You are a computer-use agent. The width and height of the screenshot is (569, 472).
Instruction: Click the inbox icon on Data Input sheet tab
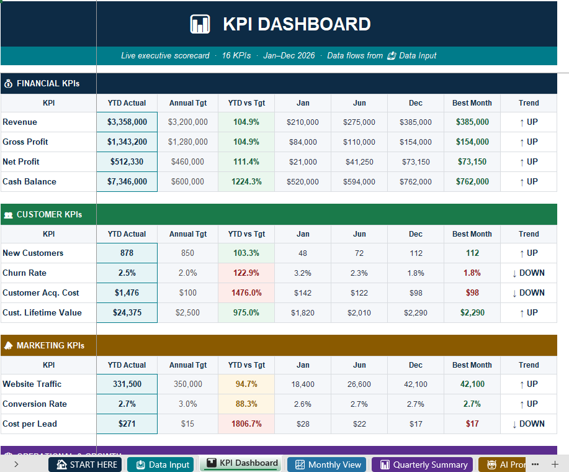[140, 465]
